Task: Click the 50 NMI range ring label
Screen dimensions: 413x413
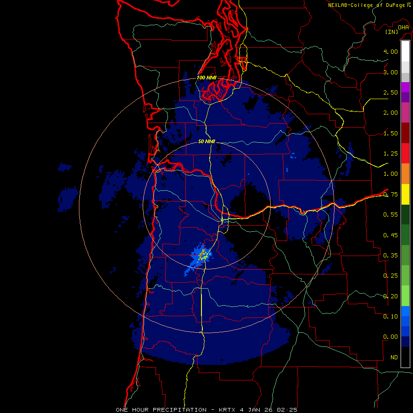Action: tap(206, 141)
